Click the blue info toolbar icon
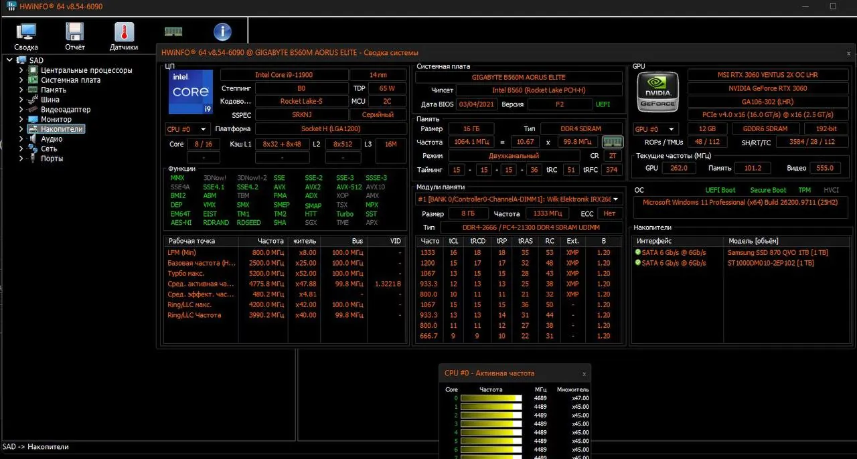The height and width of the screenshot is (459, 857). (x=222, y=32)
